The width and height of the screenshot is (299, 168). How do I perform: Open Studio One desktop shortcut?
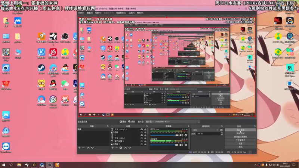click(x=53, y=39)
